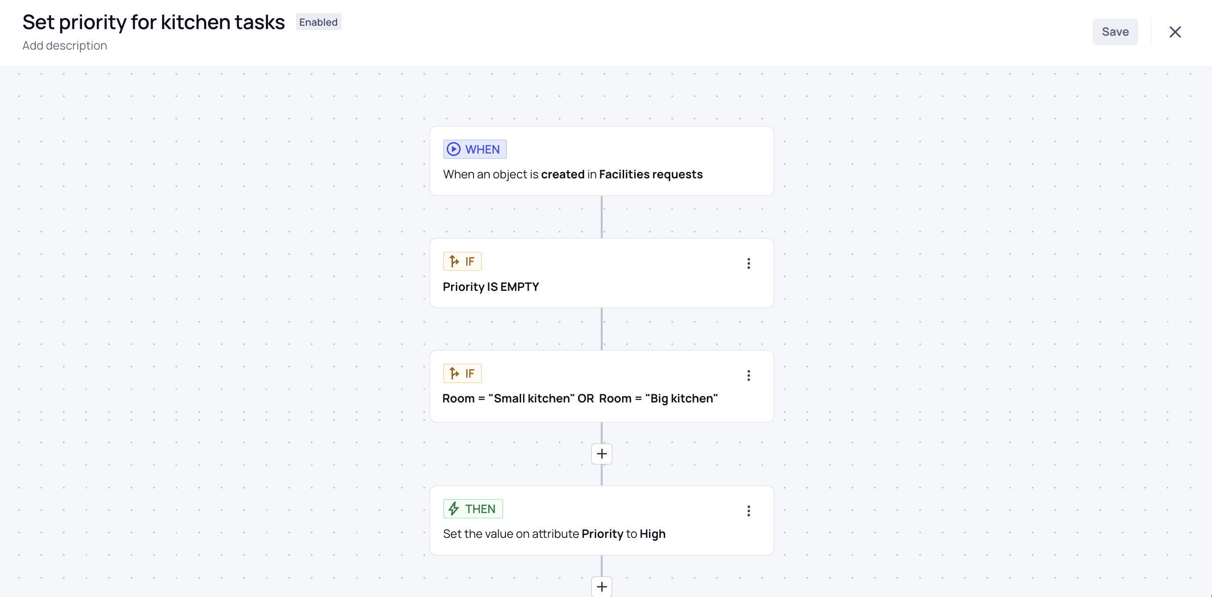Click High in the THEN action
Viewport: 1212px width, 597px height.
click(x=653, y=534)
